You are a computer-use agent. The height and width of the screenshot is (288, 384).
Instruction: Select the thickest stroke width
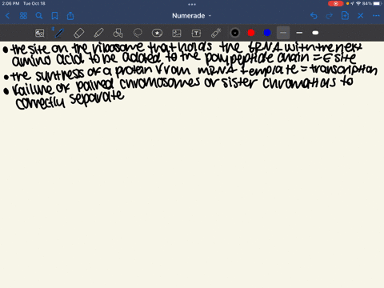click(315, 33)
